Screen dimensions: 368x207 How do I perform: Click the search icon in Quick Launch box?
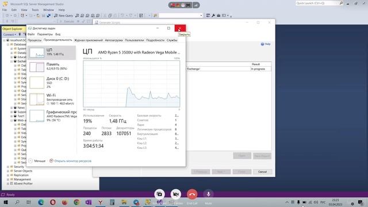341,3
